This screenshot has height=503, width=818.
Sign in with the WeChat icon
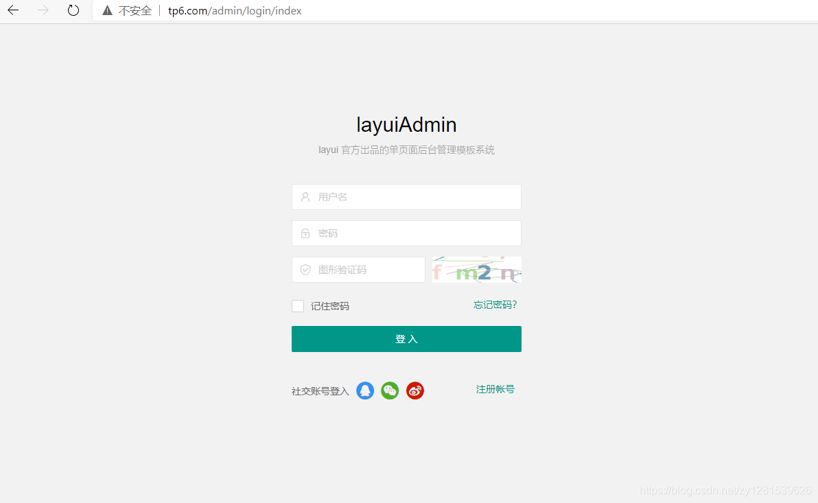(x=390, y=390)
